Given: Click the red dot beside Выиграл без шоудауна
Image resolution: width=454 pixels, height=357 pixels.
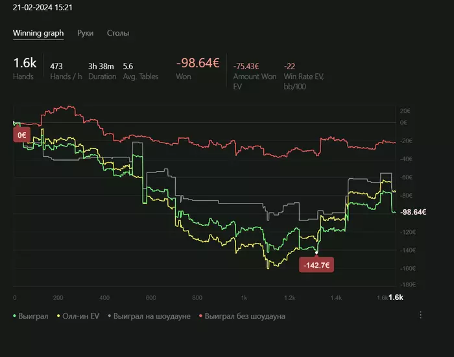Looking at the screenshot, I should 201,316.
